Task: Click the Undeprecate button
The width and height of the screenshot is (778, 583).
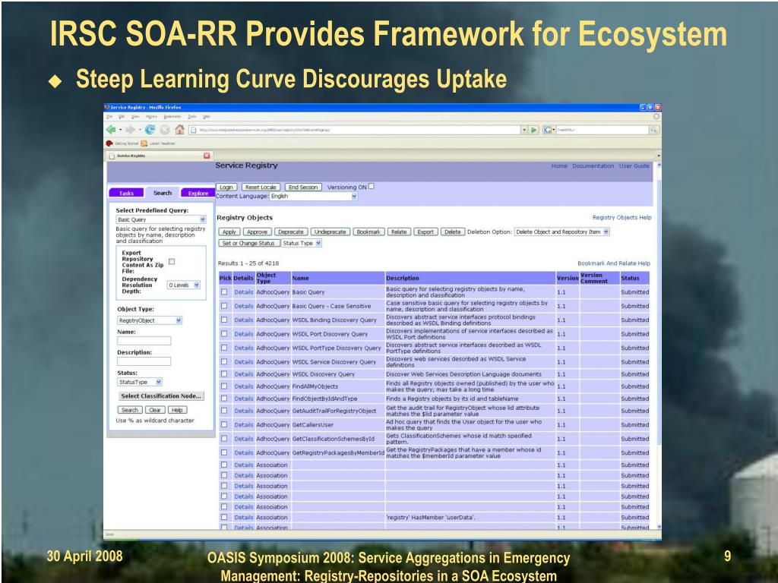Action: click(330, 232)
